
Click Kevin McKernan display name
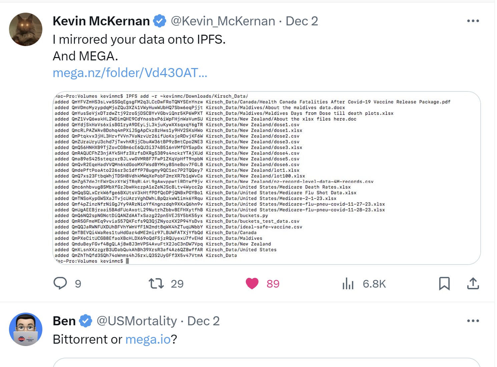pos(101,21)
